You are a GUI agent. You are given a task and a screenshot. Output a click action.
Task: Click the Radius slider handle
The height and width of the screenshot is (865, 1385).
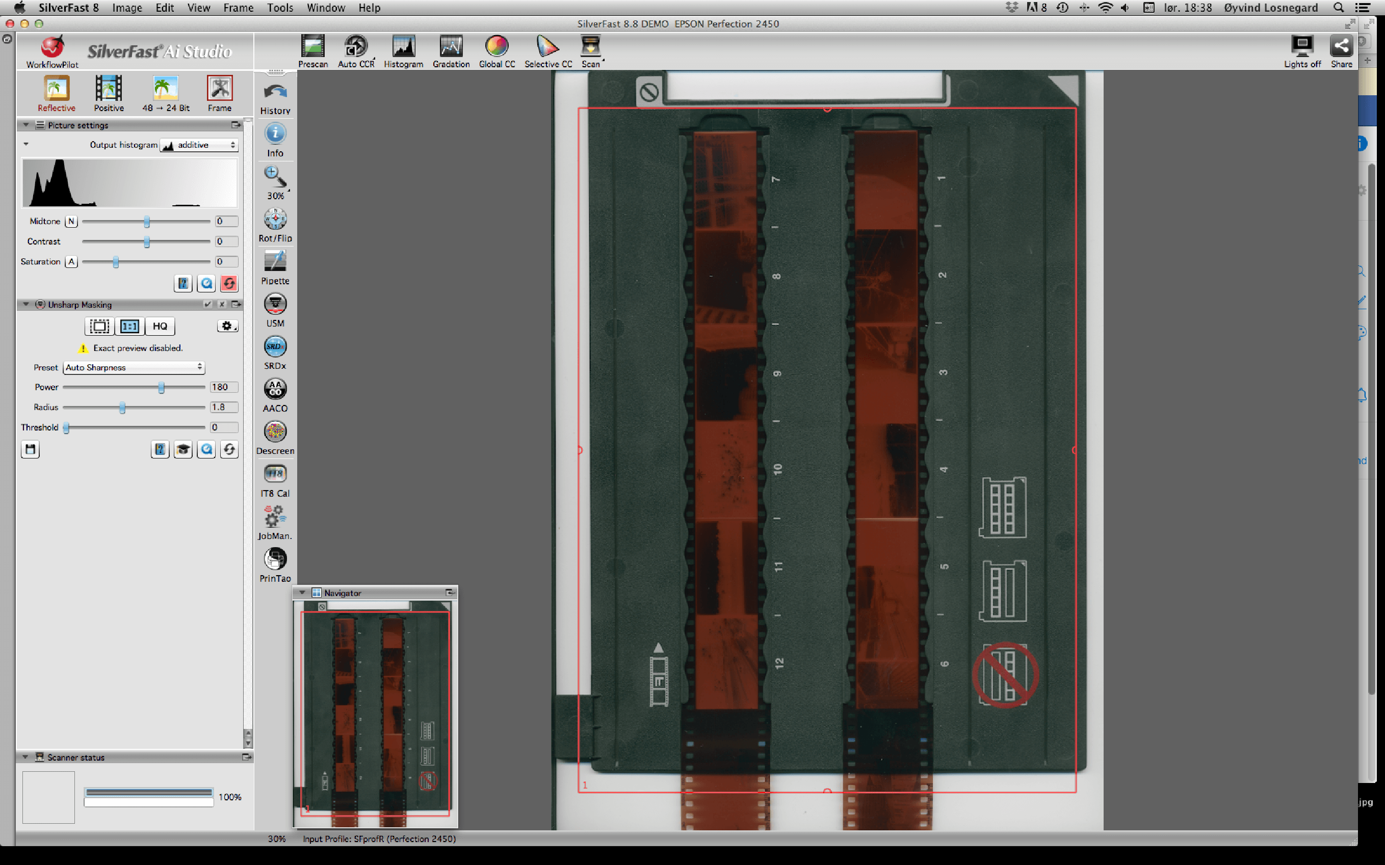click(122, 408)
